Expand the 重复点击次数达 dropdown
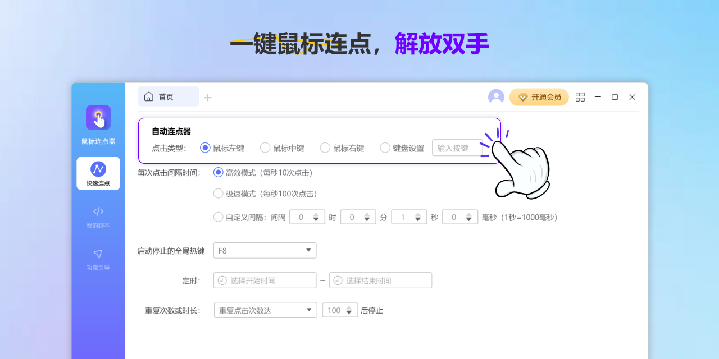Screen dimensions: 719x359 pyautogui.click(x=264, y=309)
